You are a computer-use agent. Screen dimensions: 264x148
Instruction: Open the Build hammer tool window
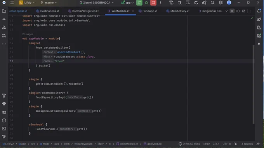(4, 96)
